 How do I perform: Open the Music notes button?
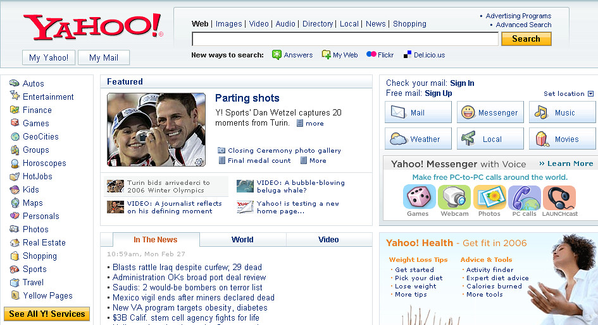(562, 112)
